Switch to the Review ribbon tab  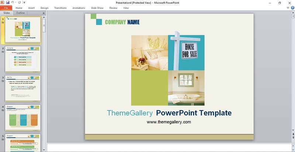tap(113, 8)
